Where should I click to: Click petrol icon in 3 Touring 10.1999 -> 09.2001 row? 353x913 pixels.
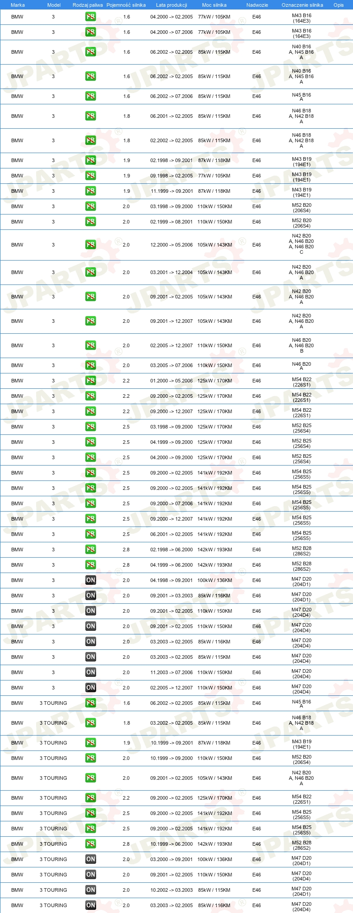(91, 743)
